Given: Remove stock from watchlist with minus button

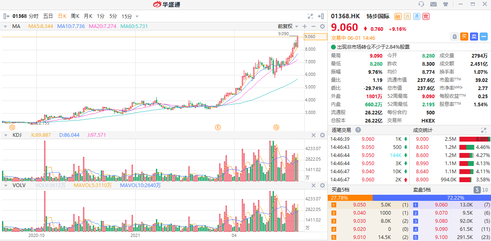Looking at the screenshot, I should click(484, 37).
